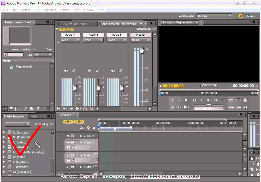Open the Workspace Editing dropdown
This screenshot has height=182, width=261.
(214, 16)
